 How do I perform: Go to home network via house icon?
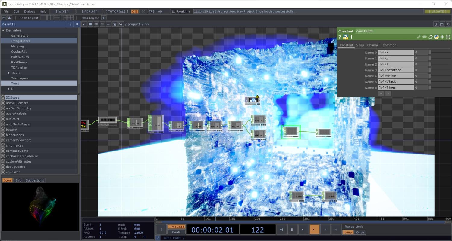click(x=121, y=24)
